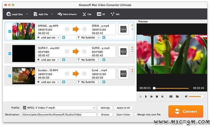Image resolution: width=210 pixels, height=126 pixels.
Task: Click the preview playback progress slider
Action: [x=171, y=88]
